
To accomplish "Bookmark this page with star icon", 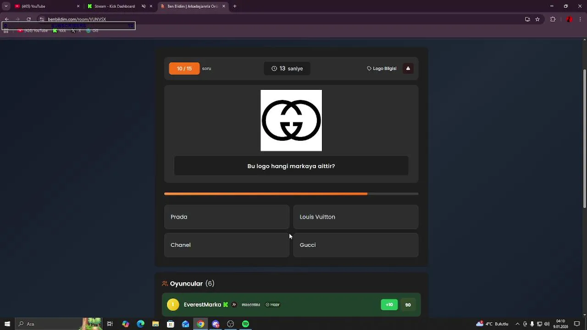I will 537,19.
